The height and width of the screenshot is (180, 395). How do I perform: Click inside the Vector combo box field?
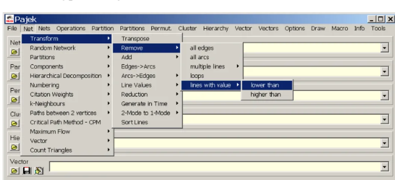point(215,166)
